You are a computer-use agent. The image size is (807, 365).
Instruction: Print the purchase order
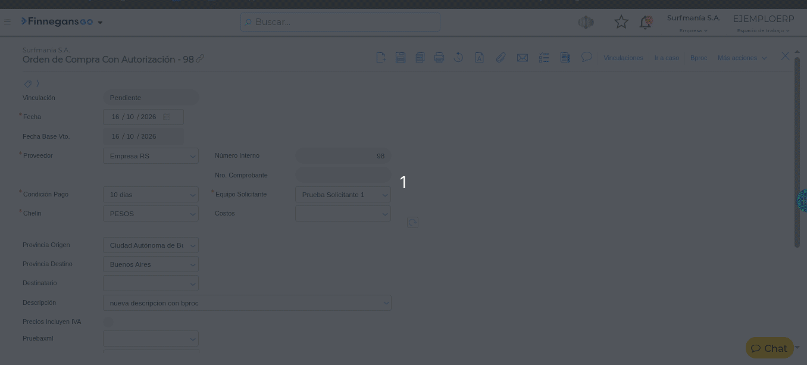[439, 58]
